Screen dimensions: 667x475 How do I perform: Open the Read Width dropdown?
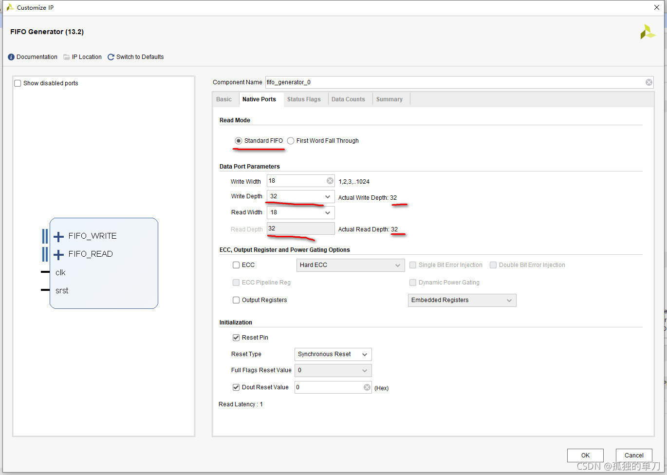pyautogui.click(x=327, y=212)
